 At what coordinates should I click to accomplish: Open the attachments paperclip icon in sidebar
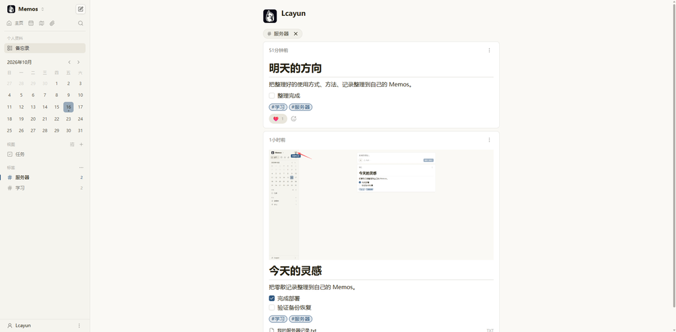[52, 23]
